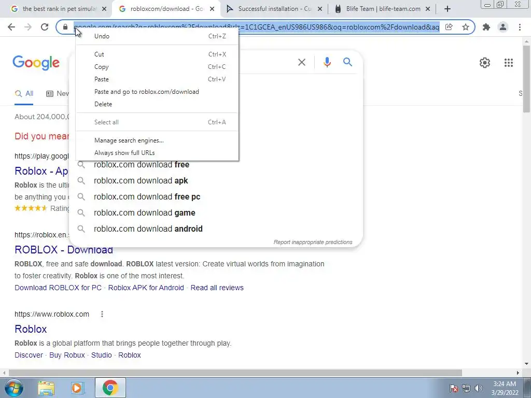Bookmark this page with the star icon

pyautogui.click(x=466, y=27)
